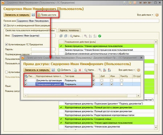Viewport: 163px width, 135px height.
Task: Select Планирование и ценооб... cell
Action: pos(50,84)
